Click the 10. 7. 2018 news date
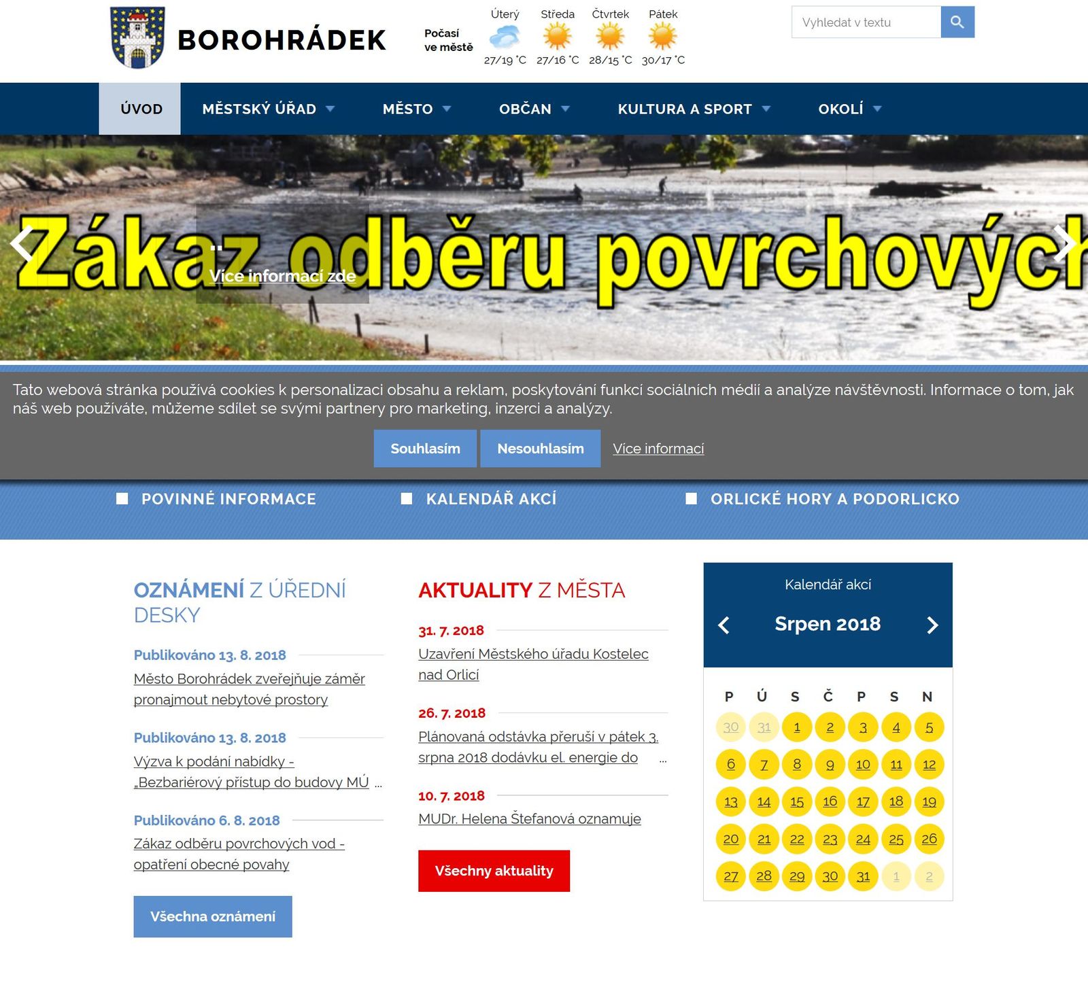This screenshot has width=1088, height=989. (x=452, y=796)
